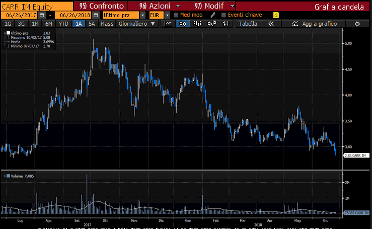Open chart settings gear icon
The width and height of the screenshot is (372, 229).
click(357, 24)
